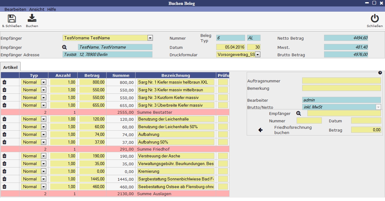
Task: Delete the Sarg Nr. 1 Kiefer row
Action: pyautogui.click(x=4, y=82)
